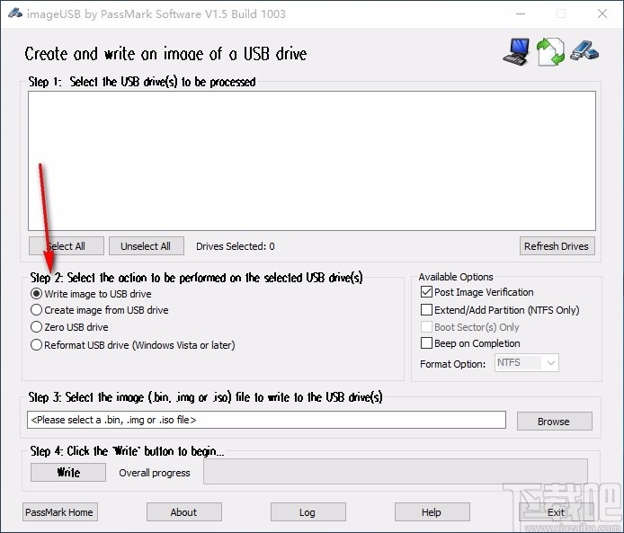
Task: Minimize the imageUSB window
Action: pyautogui.click(x=521, y=13)
